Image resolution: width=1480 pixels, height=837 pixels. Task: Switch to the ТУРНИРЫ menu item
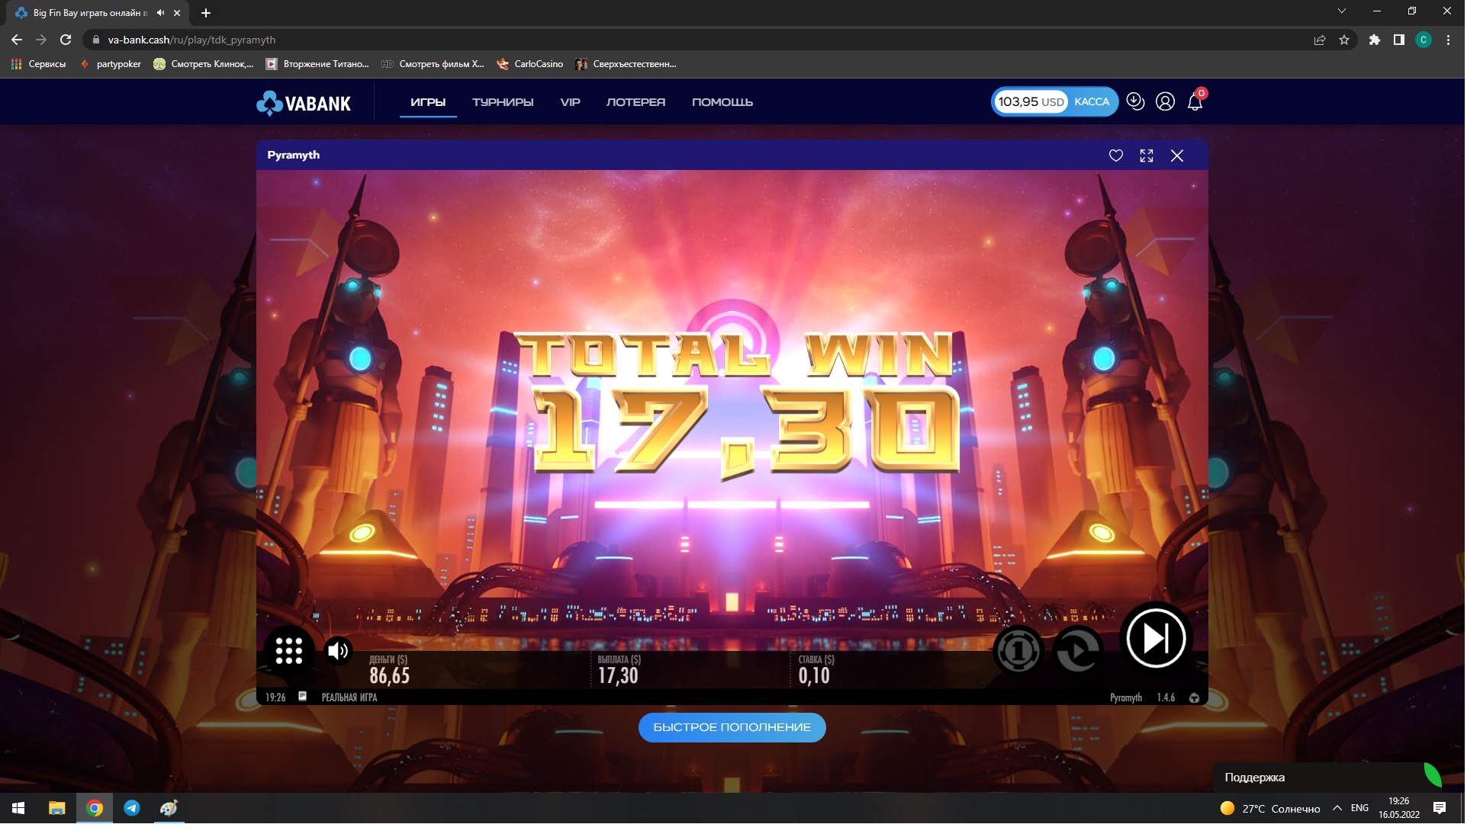tap(502, 102)
